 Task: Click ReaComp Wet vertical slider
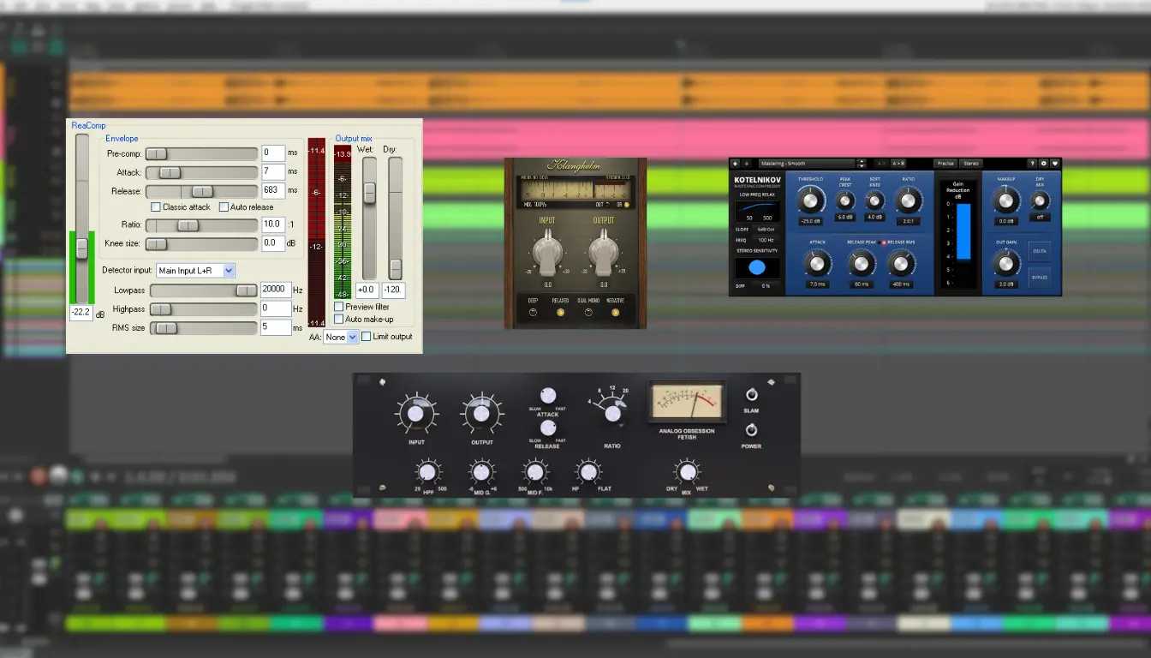click(369, 218)
